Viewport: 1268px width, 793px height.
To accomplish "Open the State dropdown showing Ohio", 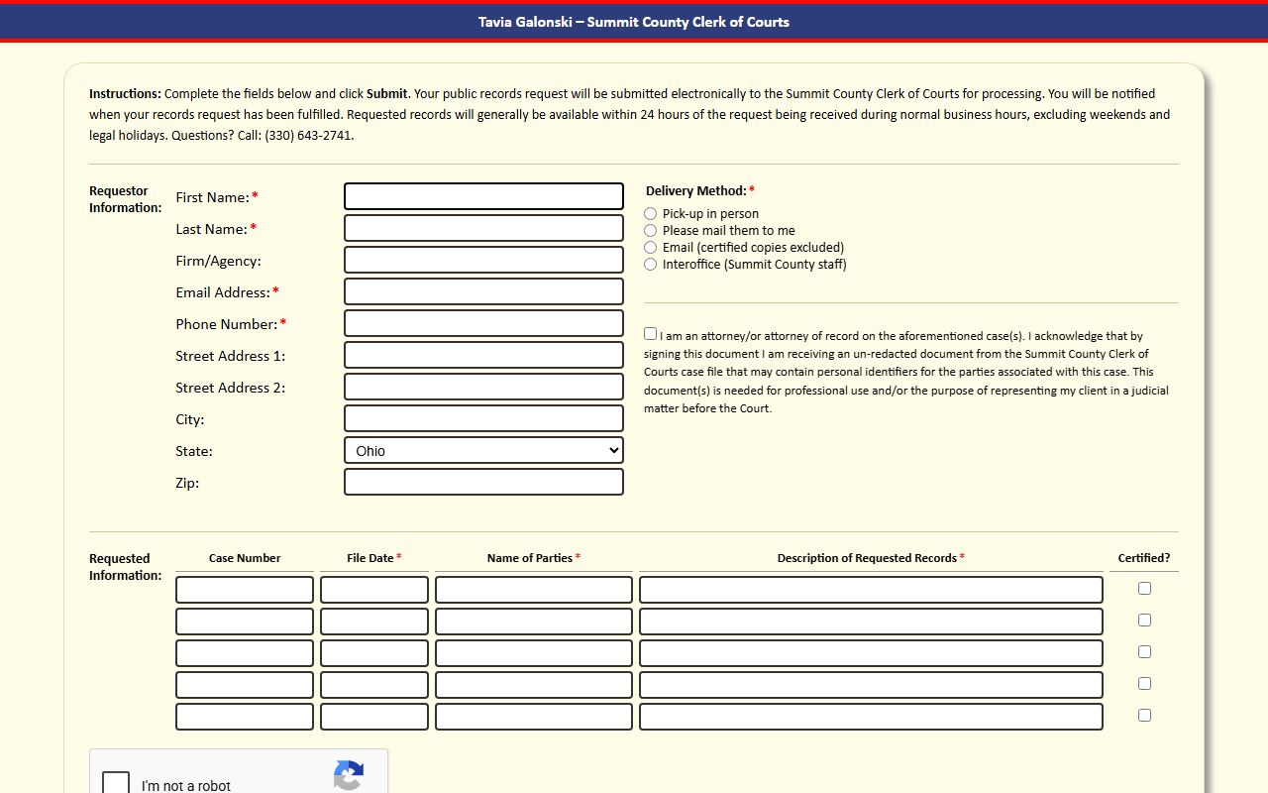I will (483, 451).
